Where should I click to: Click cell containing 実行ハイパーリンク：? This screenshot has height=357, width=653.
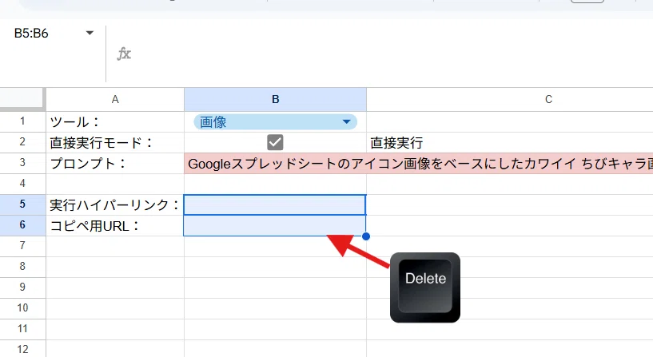point(115,204)
